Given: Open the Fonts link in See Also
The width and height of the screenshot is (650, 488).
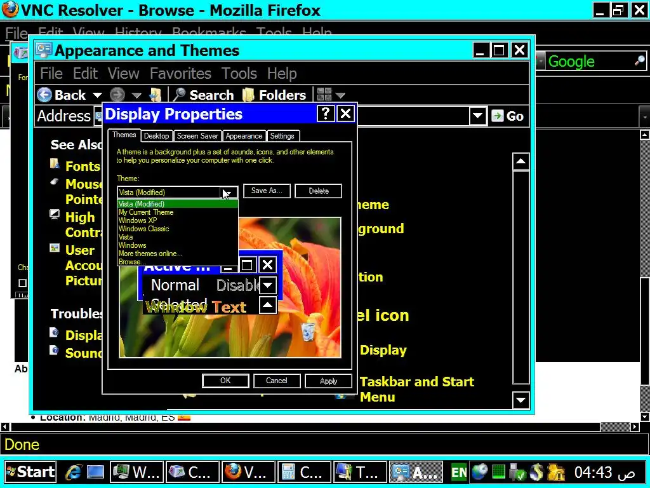Looking at the screenshot, I should [x=83, y=166].
